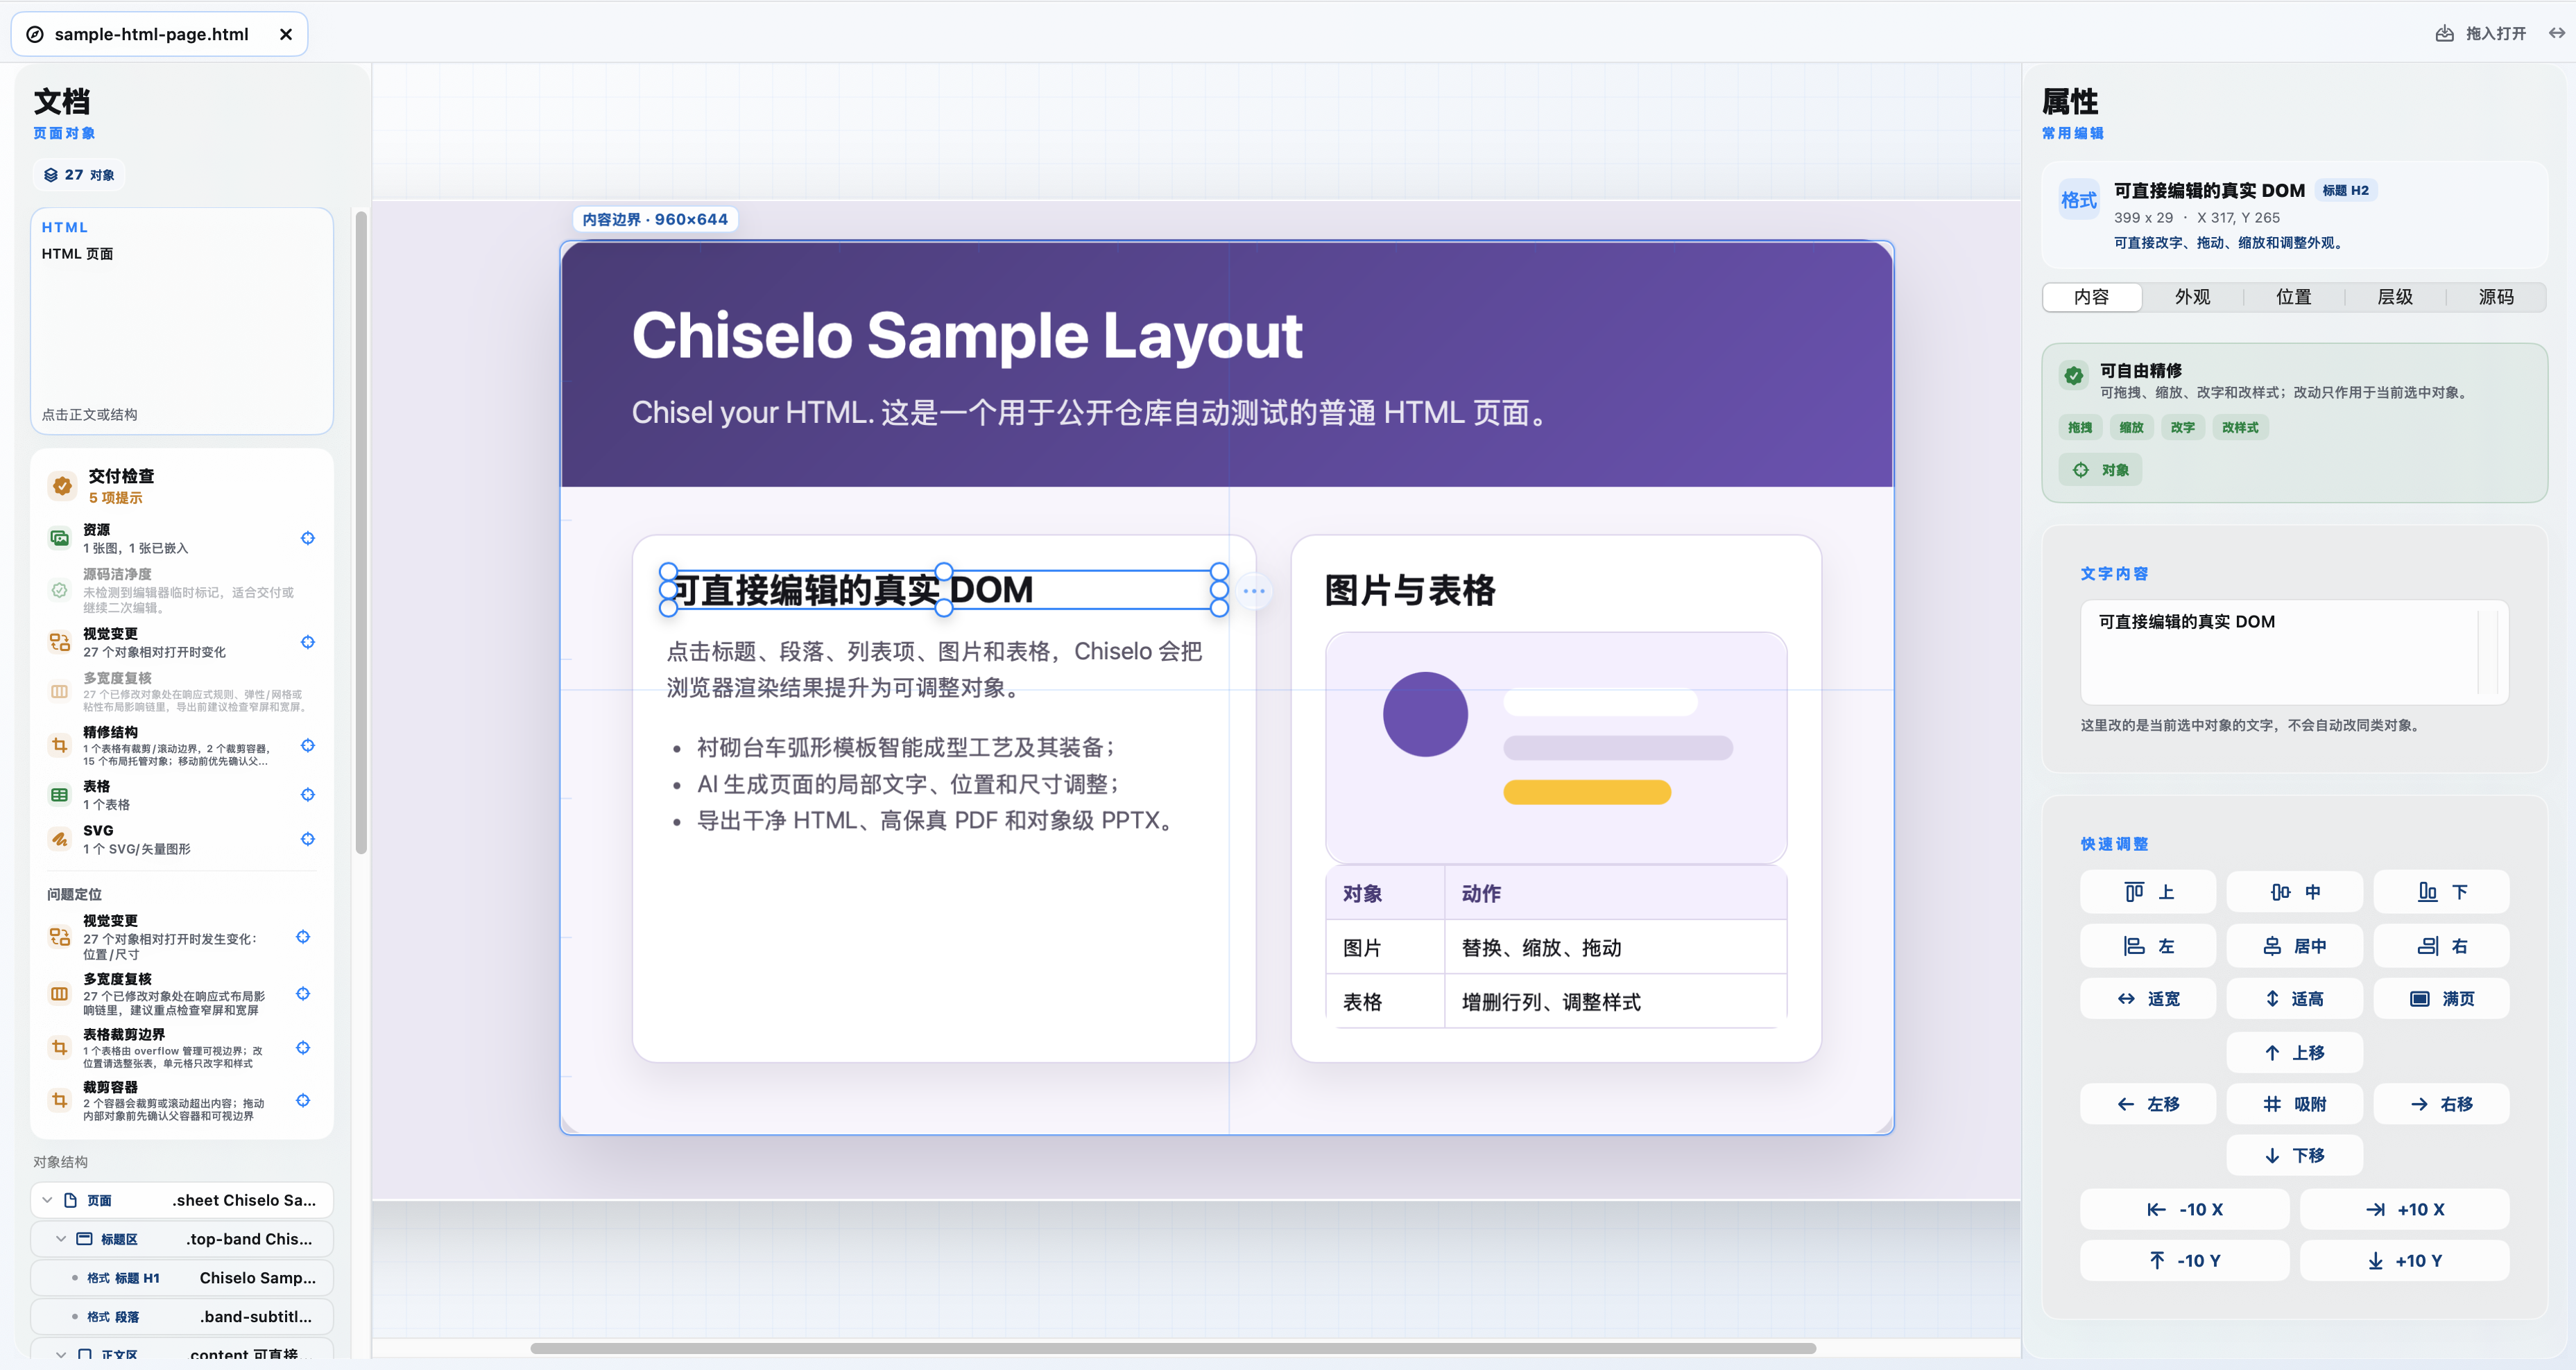This screenshot has width=2576, height=1370.
Task: Fit selection to height with 适高
Action: click(2294, 998)
